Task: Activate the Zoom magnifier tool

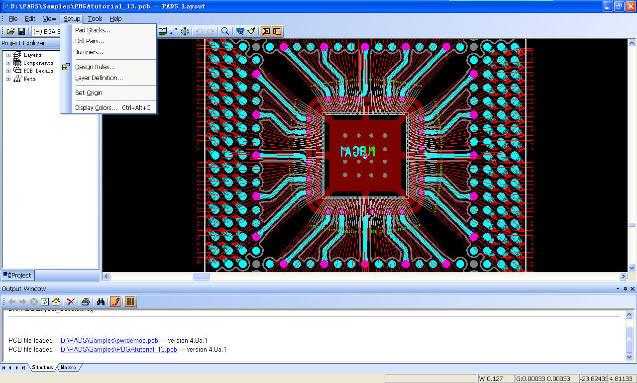Action: click(x=225, y=31)
